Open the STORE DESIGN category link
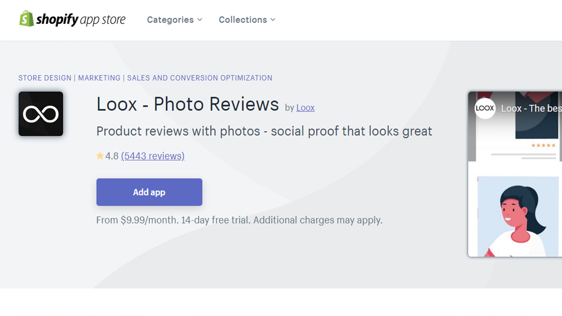Viewport: 562px width, 316px height. pos(45,78)
